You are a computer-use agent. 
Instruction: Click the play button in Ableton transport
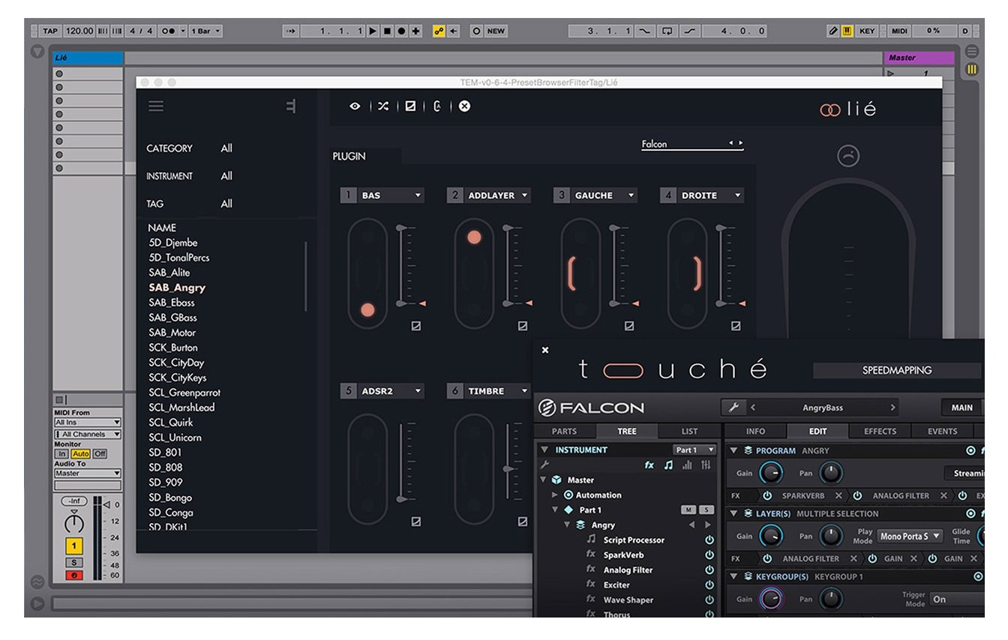[x=373, y=31]
